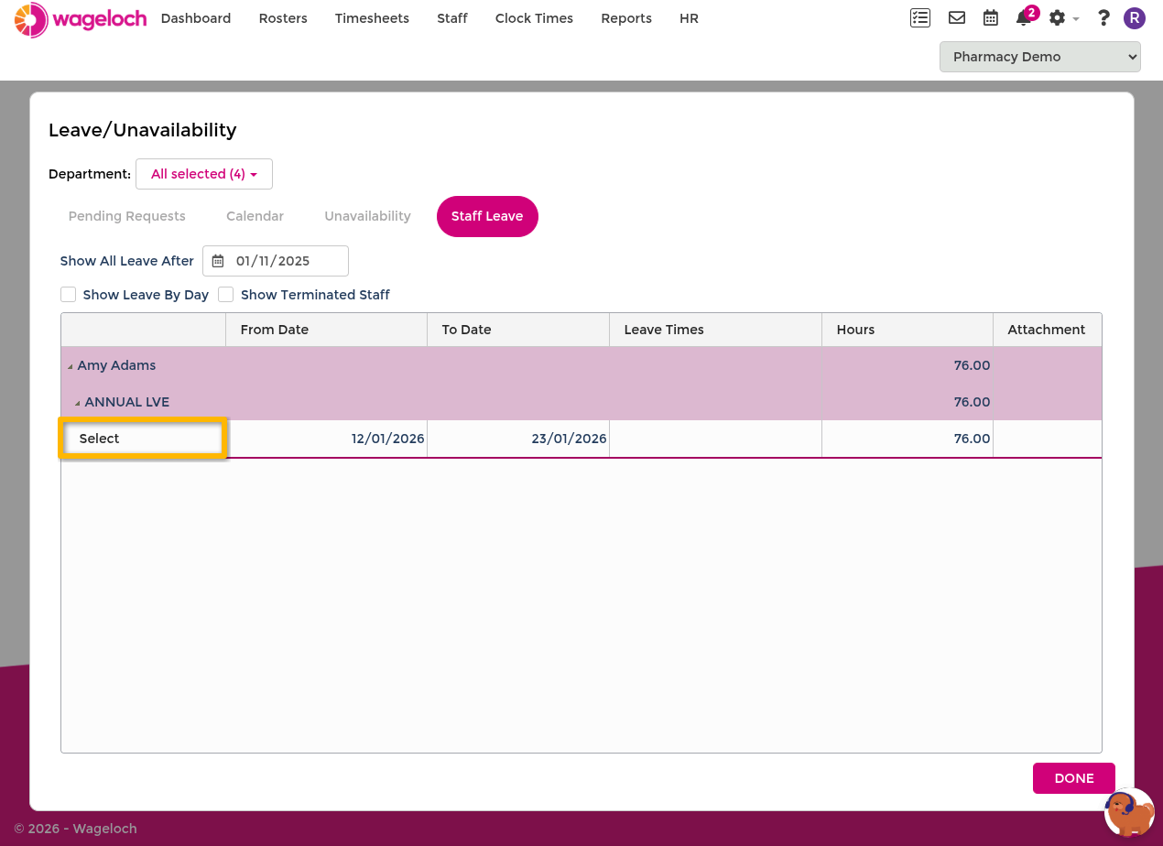Open the calendar icon in top bar
The width and height of the screenshot is (1163, 846).
[x=991, y=17]
